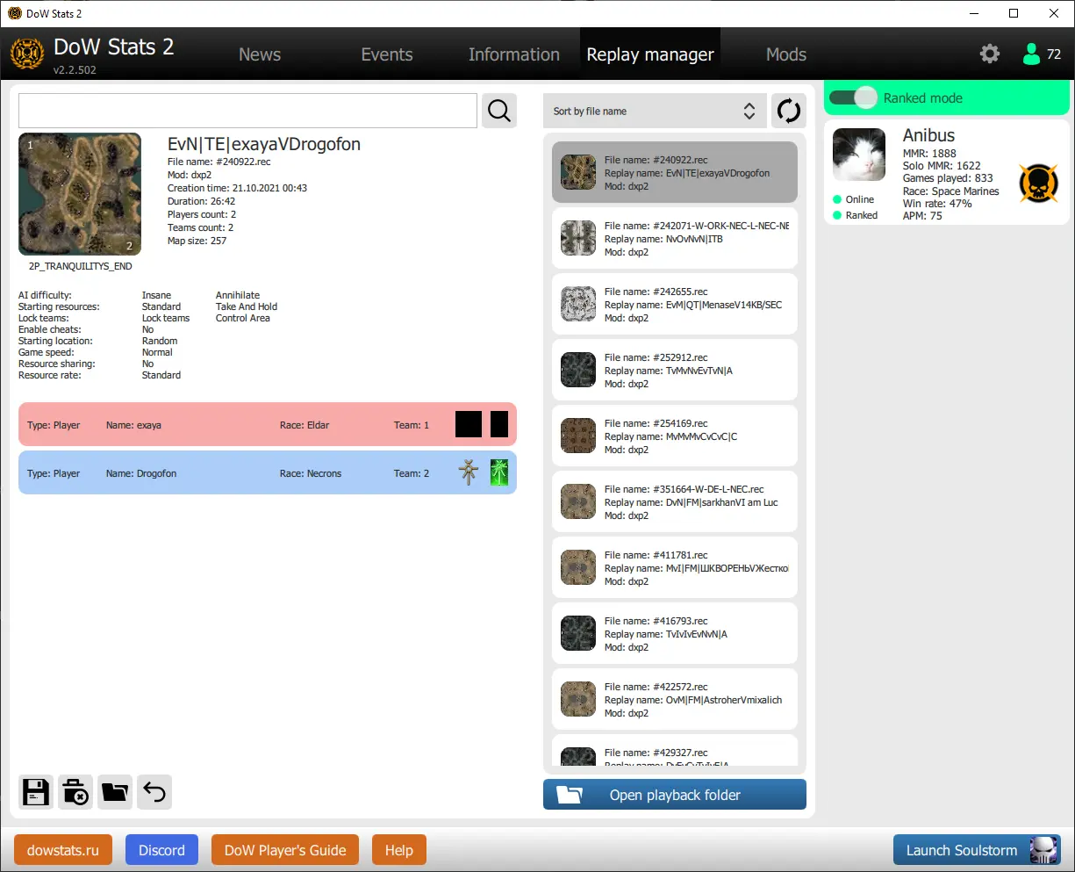Click Anibus cat avatar

point(859,155)
